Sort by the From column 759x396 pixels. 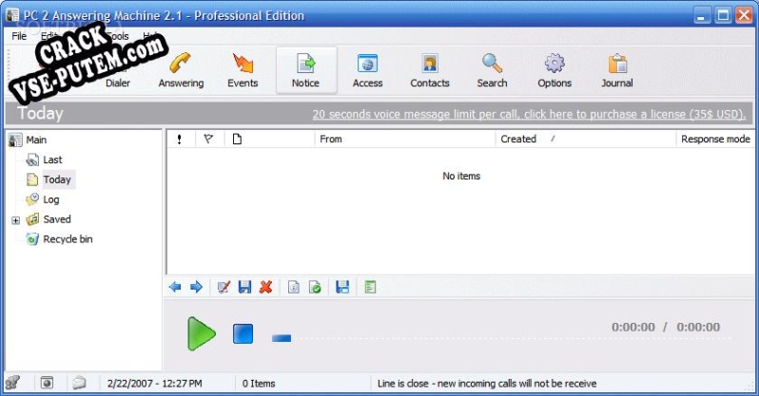click(x=404, y=140)
